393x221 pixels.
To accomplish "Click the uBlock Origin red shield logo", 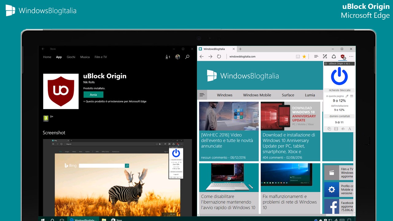I will click(61, 91).
